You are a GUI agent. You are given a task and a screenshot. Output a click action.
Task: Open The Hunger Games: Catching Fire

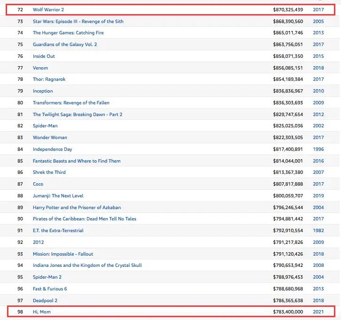pos(68,33)
